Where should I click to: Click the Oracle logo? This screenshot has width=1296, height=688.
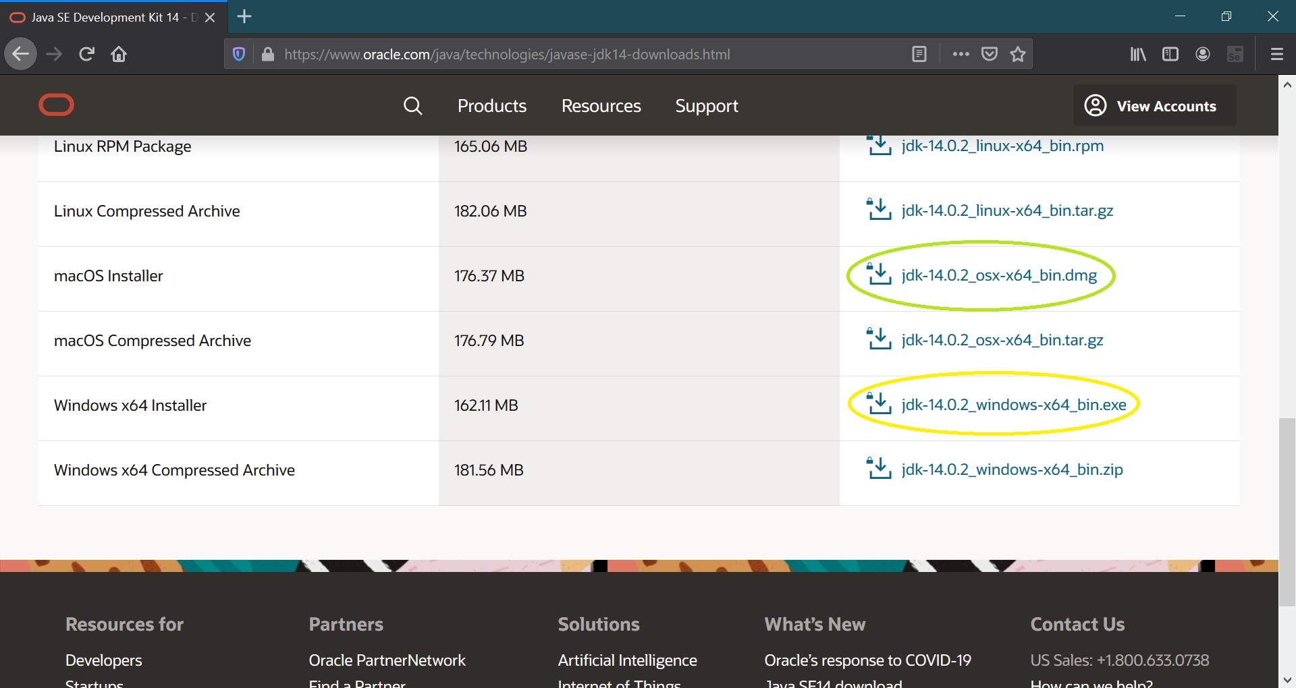point(57,105)
